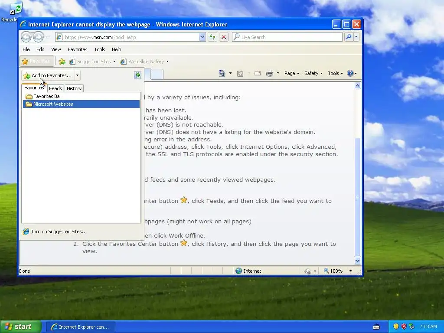444x333 pixels.
Task: Toggle the Favorites Center star button
Action: [37, 61]
